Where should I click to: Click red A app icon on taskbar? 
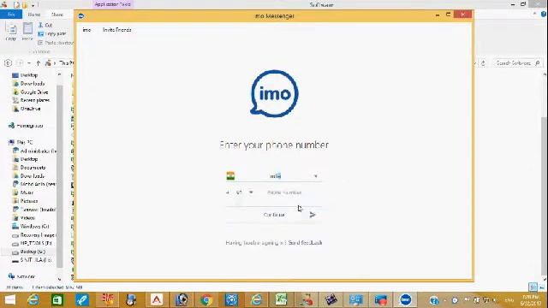click(157, 300)
